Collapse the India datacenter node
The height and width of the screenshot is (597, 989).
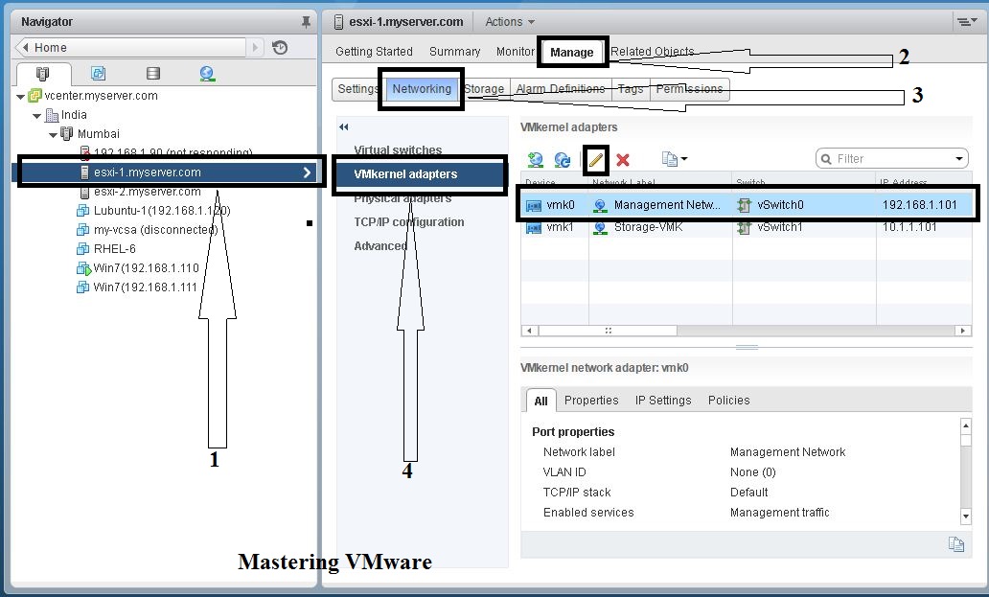(x=37, y=115)
